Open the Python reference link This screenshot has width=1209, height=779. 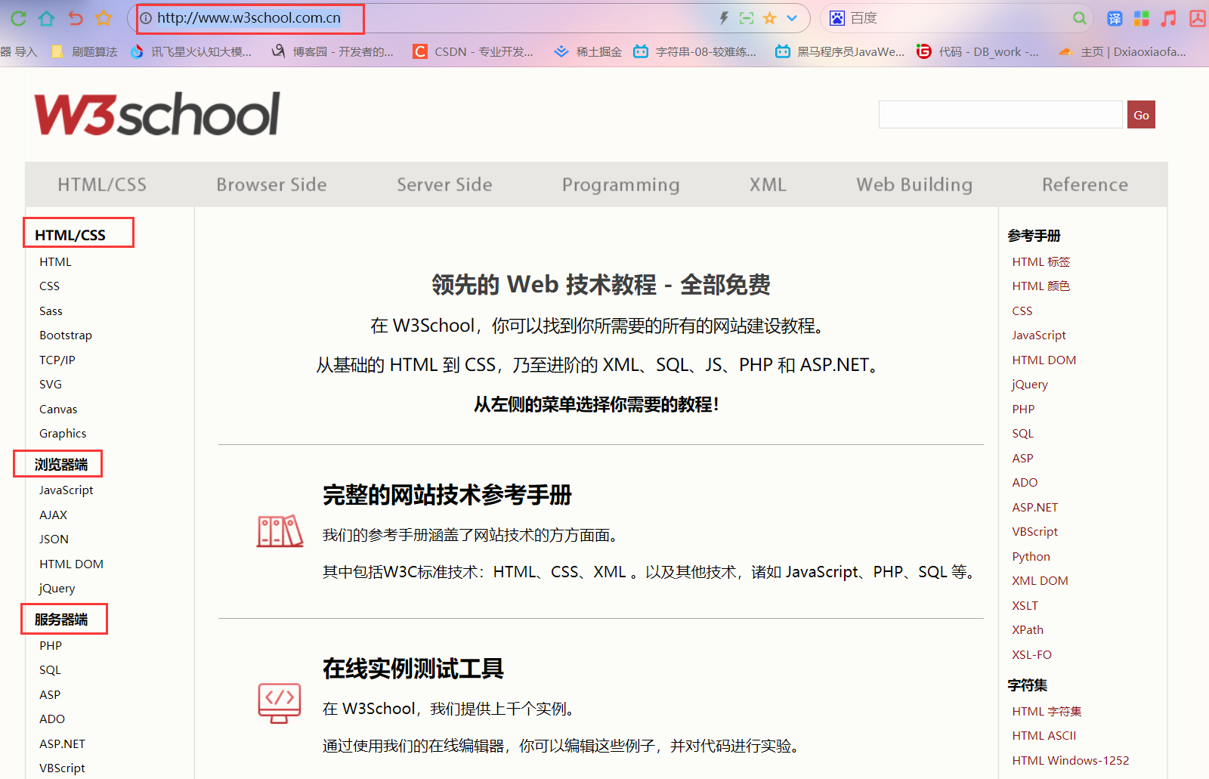1031,556
